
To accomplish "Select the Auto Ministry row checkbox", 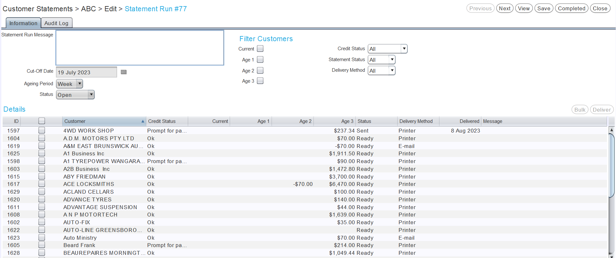I will pos(42,237).
